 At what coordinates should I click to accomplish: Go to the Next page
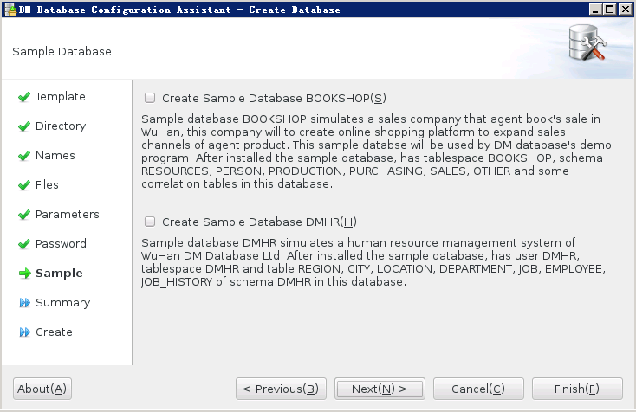(380, 389)
